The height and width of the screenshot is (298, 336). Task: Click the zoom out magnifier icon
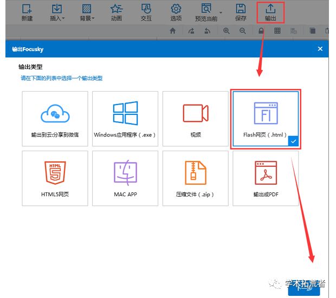[x=243, y=31]
